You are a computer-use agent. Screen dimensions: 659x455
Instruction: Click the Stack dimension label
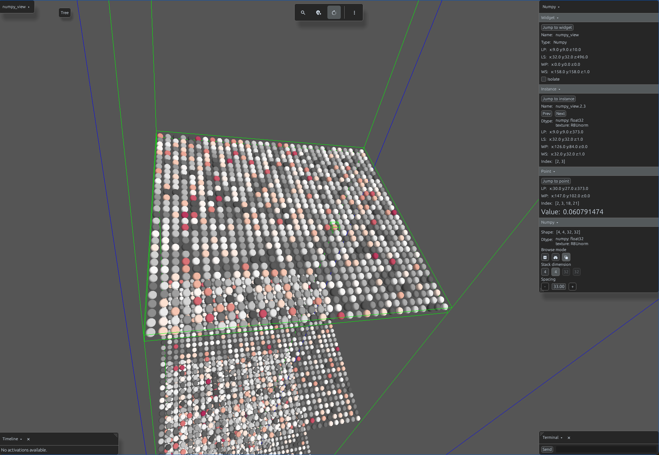click(556, 264)
